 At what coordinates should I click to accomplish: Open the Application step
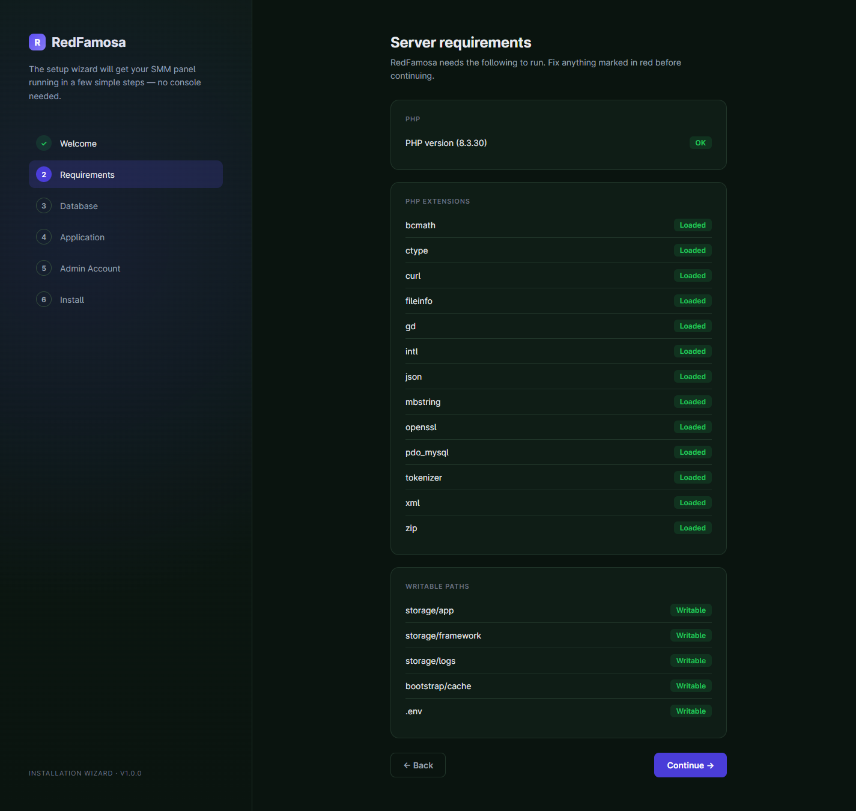[x=126, y=237]
